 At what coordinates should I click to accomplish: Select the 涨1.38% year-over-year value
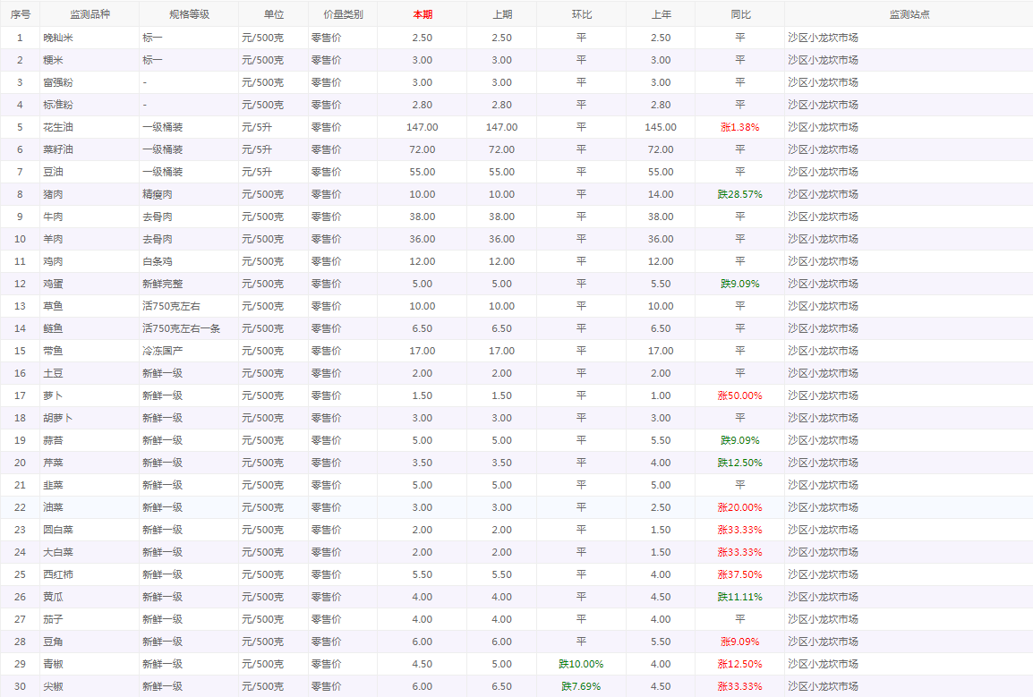[739, 127]
